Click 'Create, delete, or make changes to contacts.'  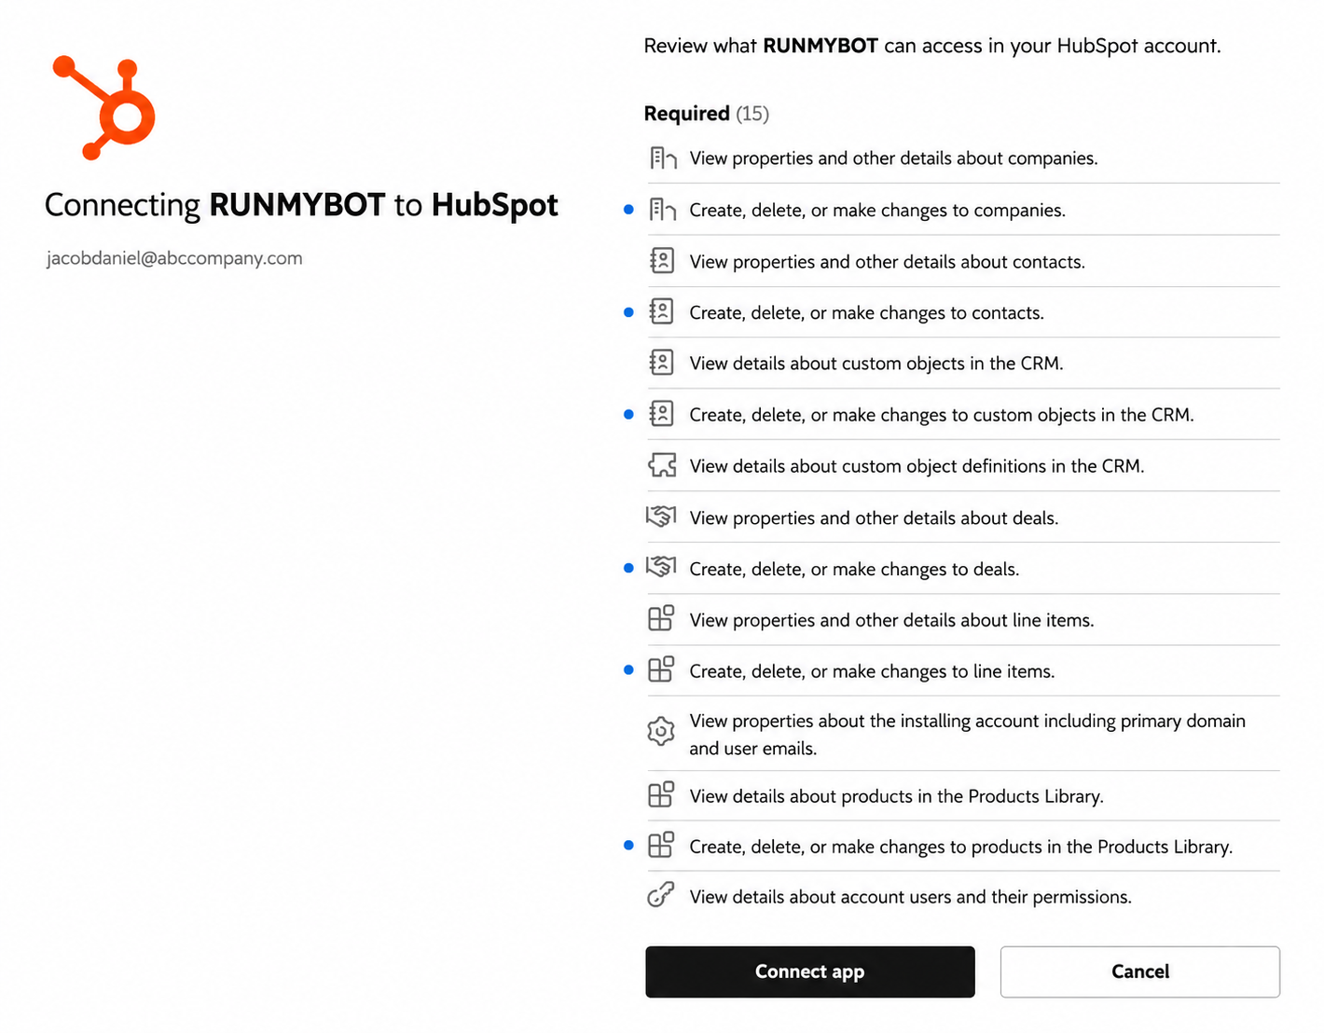point(866,313)
